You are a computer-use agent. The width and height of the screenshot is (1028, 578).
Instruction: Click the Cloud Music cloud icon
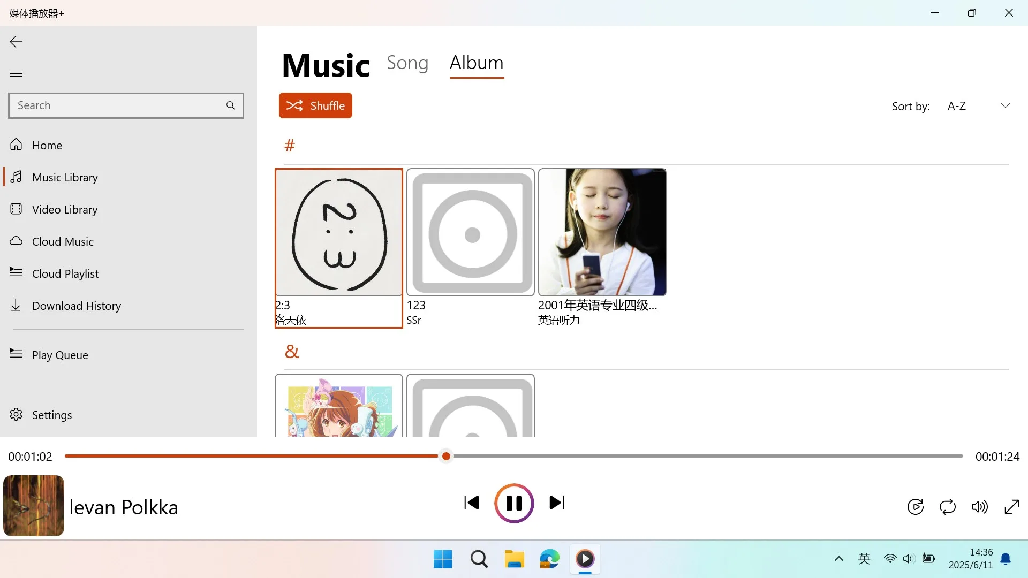point(16,241)
